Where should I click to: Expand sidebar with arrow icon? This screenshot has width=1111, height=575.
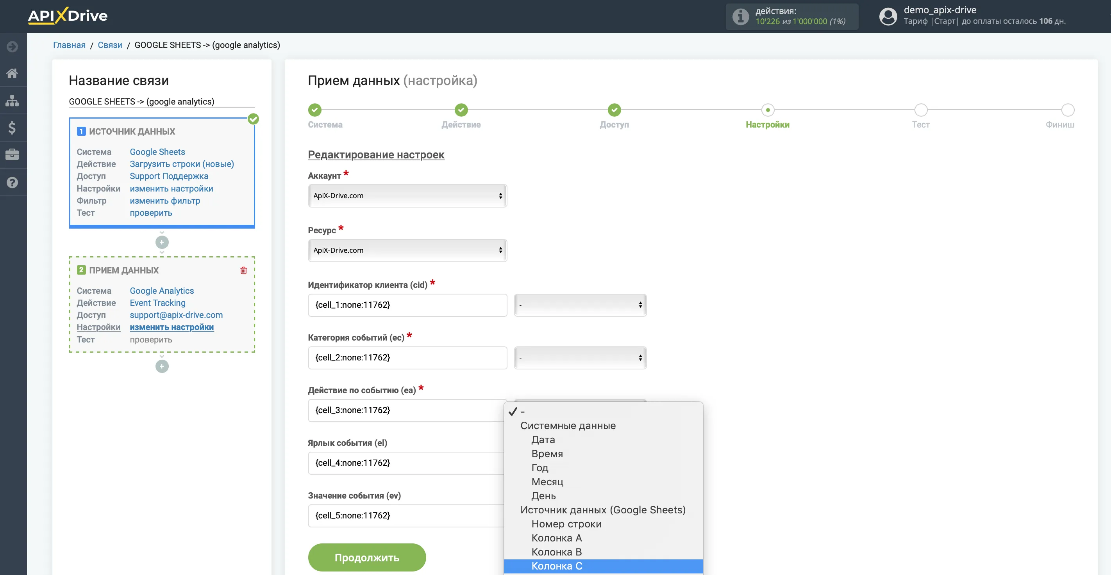[x=13, y=46]
